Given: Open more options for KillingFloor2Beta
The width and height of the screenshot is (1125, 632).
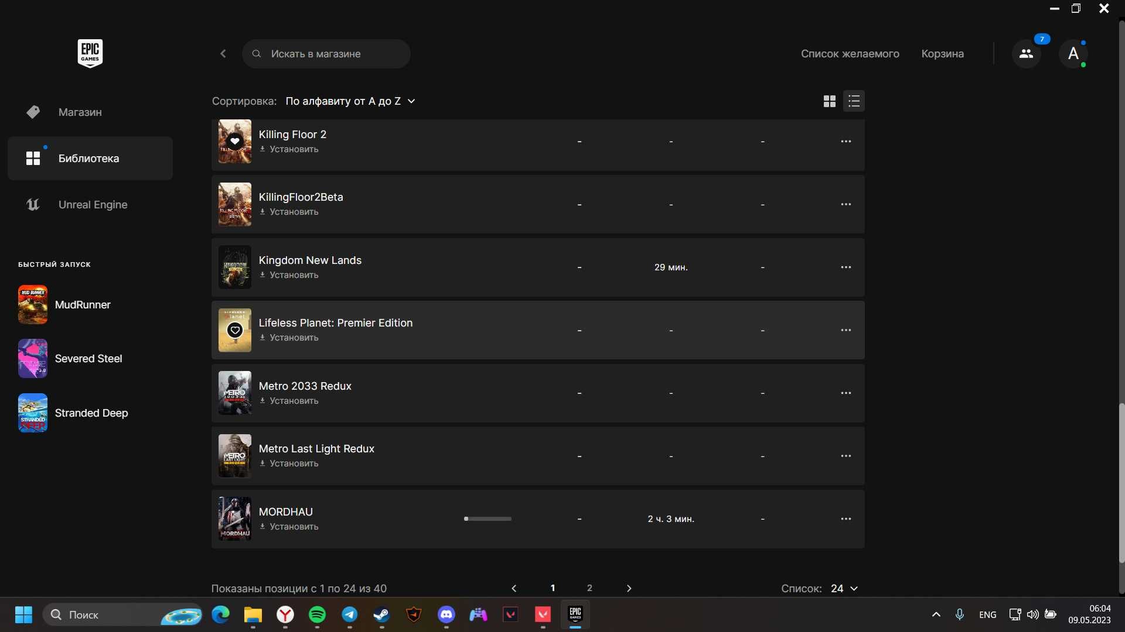Looking at the screenshot, I should tap(846, 204).
